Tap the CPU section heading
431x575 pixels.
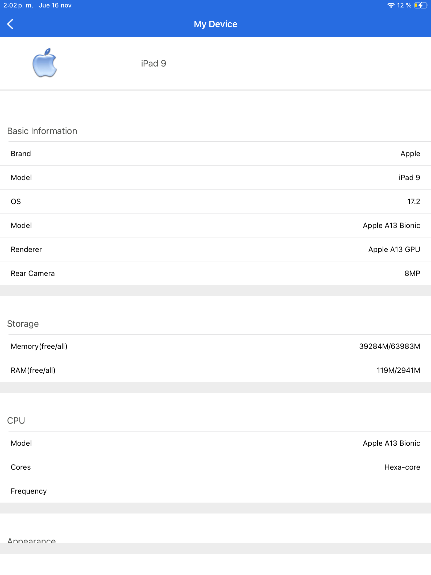click(16, 421)
